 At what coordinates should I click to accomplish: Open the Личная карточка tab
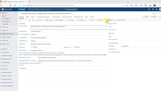[56, 17]
